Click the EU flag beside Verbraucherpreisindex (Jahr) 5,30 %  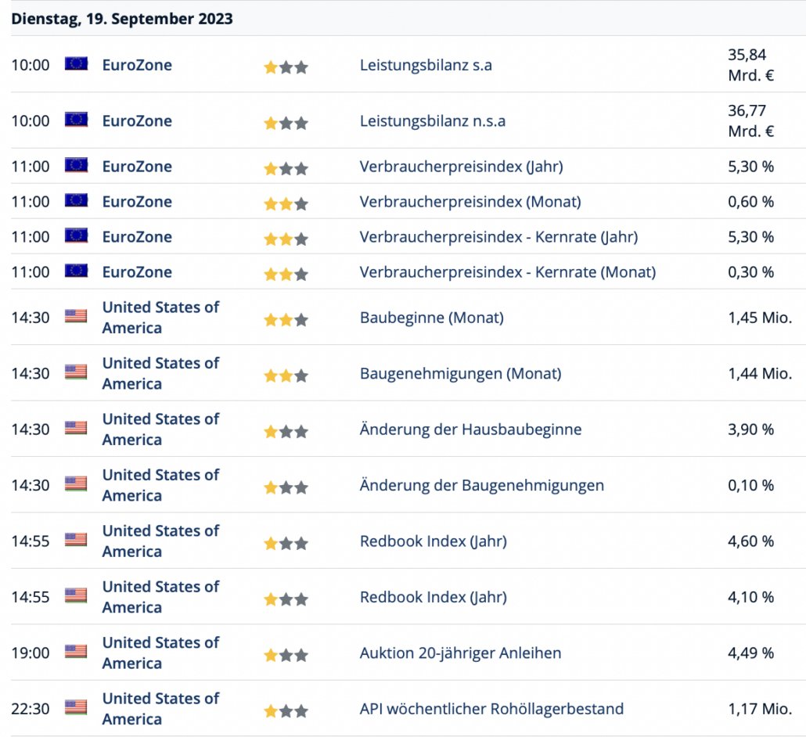pyautogui.click(x=76, y=166)
